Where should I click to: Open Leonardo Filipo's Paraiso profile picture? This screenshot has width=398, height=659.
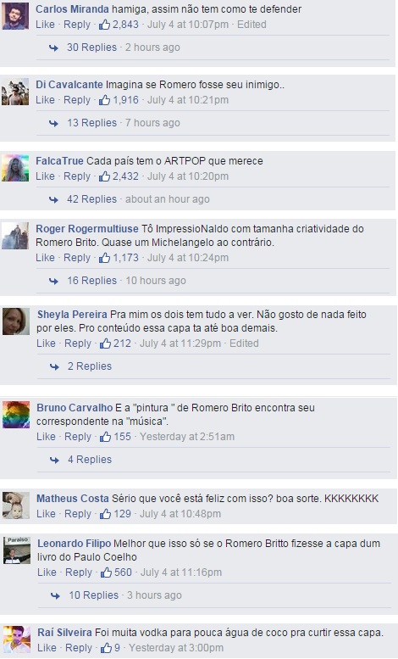17,550
